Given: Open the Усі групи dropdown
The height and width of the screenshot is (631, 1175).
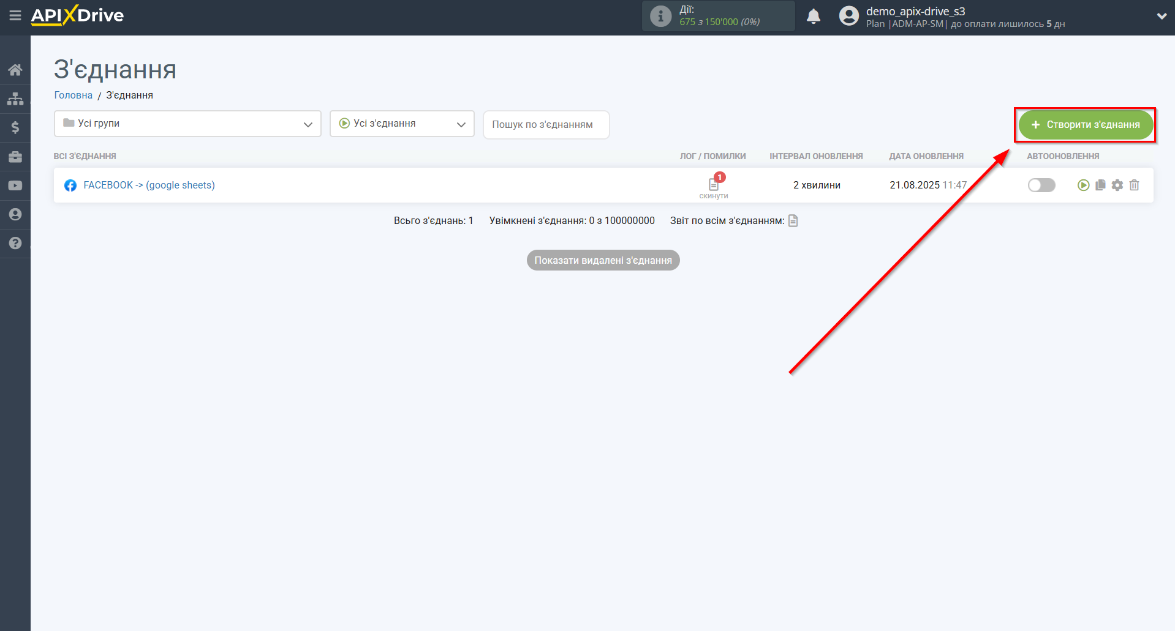Looking at the screenshot, I should (187, 124).
